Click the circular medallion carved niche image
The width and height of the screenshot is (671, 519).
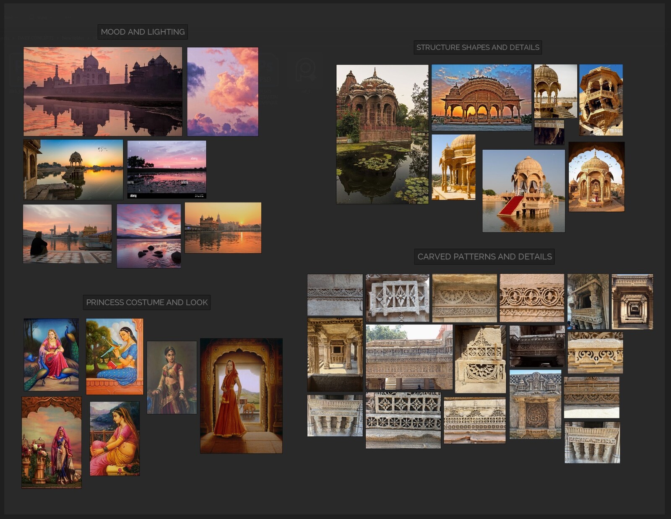535,405
